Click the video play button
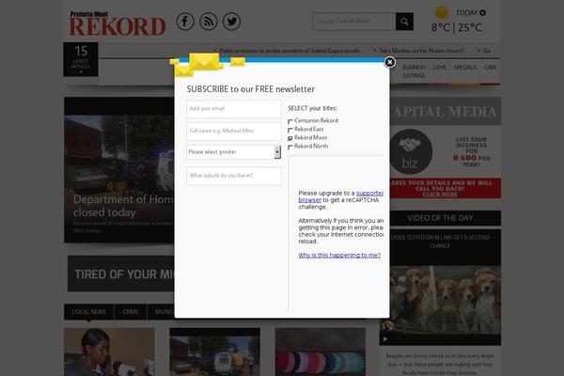Image resolution: width=564 pixels, height=376 pixels. pos(385,339)
